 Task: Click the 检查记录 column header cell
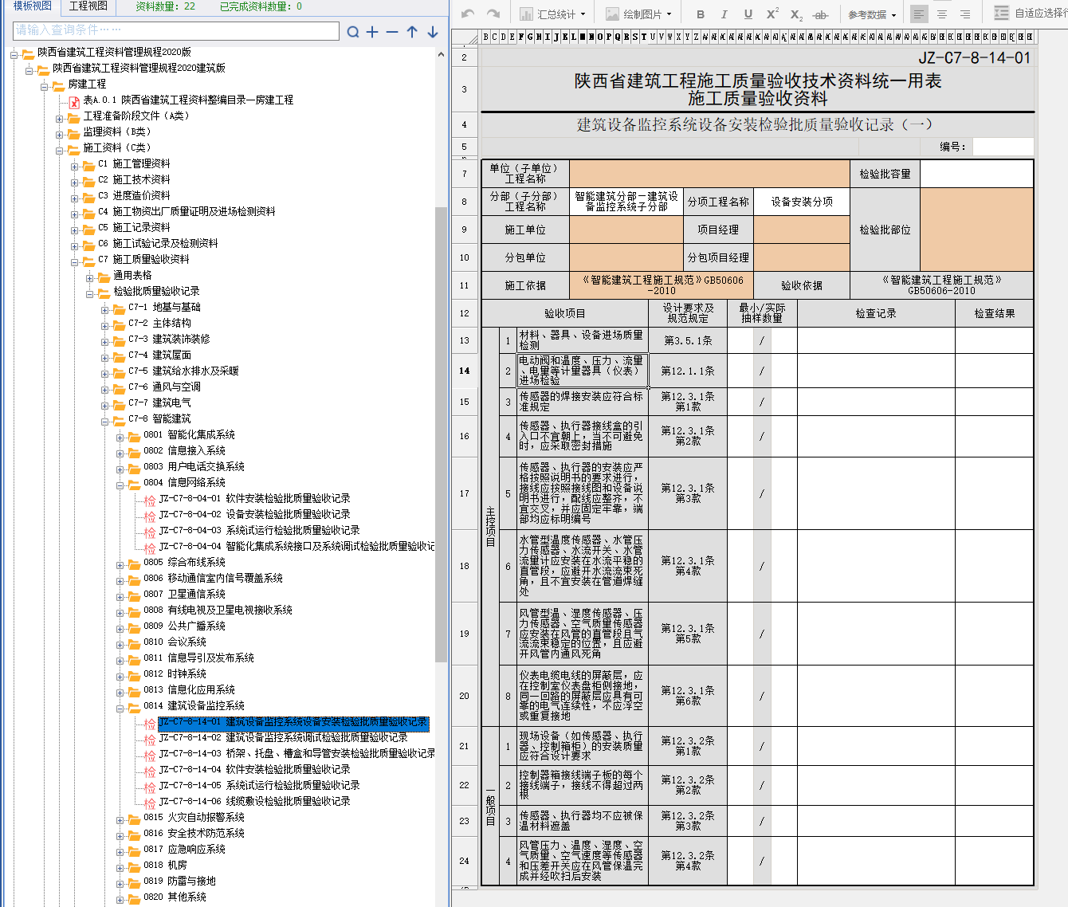tap(875, 313)
